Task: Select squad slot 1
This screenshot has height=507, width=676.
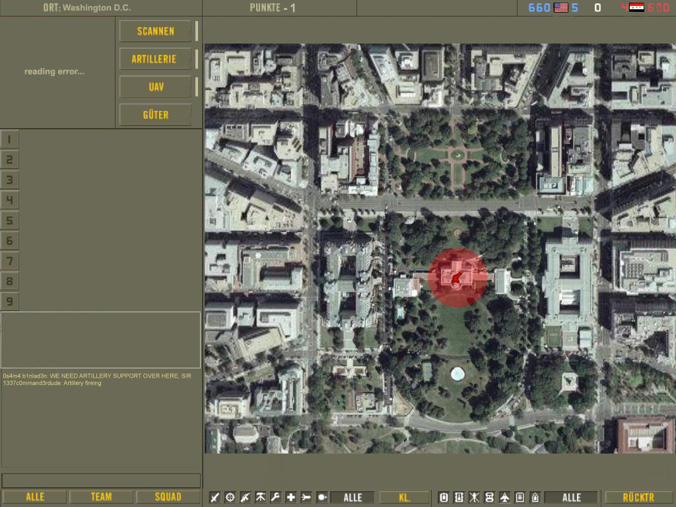Action: click(10, 139)
